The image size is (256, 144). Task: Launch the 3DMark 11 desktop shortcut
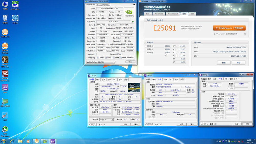[x=5, y=33]
